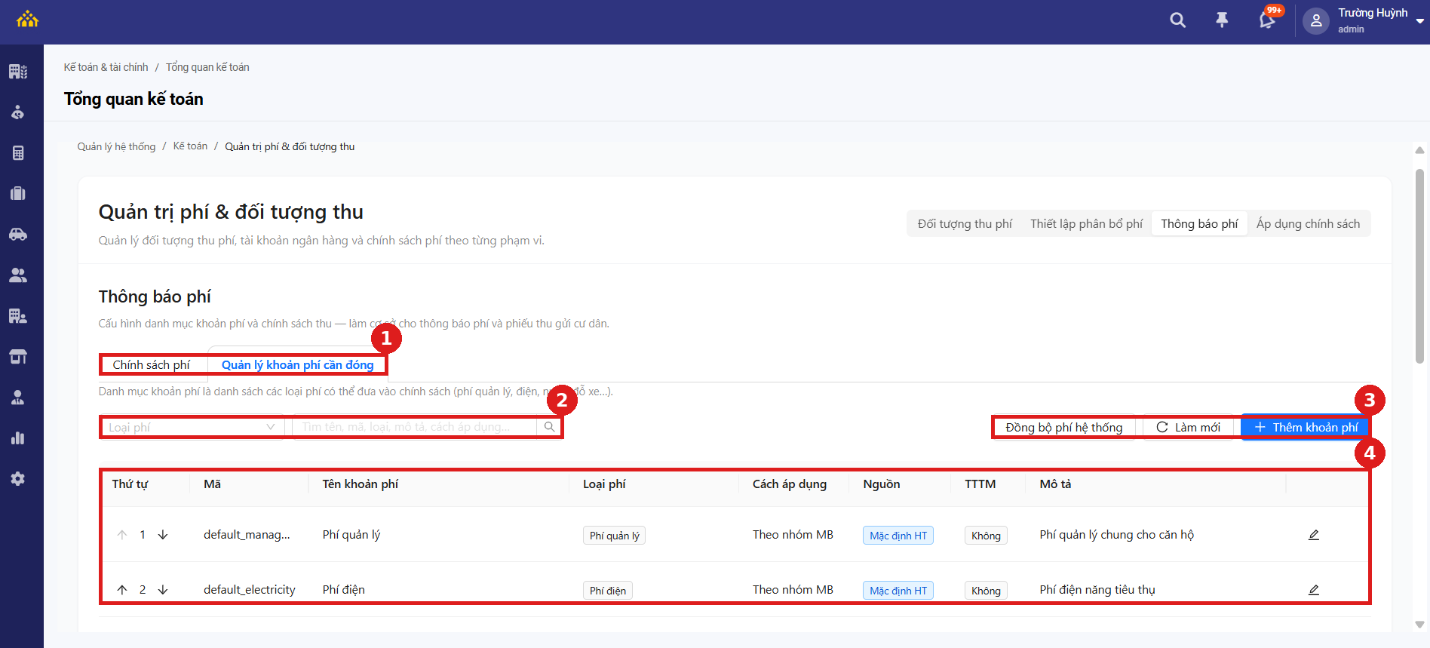Move Phí điện up with arrow
Screen dimensions: 1430x648
click(x=122, y=590)
